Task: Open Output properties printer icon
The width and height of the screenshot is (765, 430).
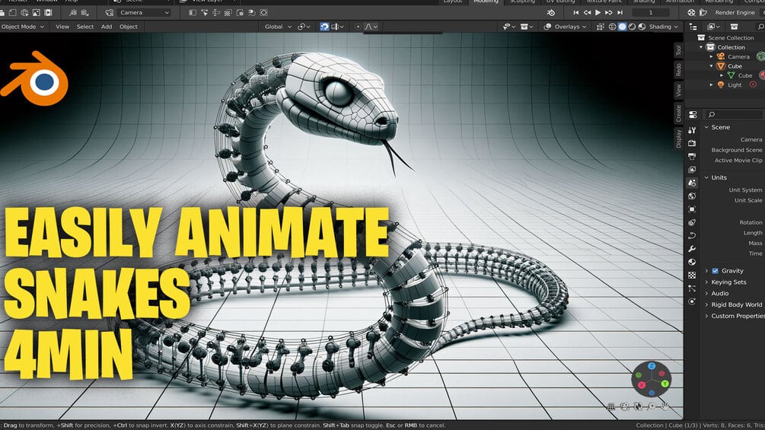Action: click(692, 157)
